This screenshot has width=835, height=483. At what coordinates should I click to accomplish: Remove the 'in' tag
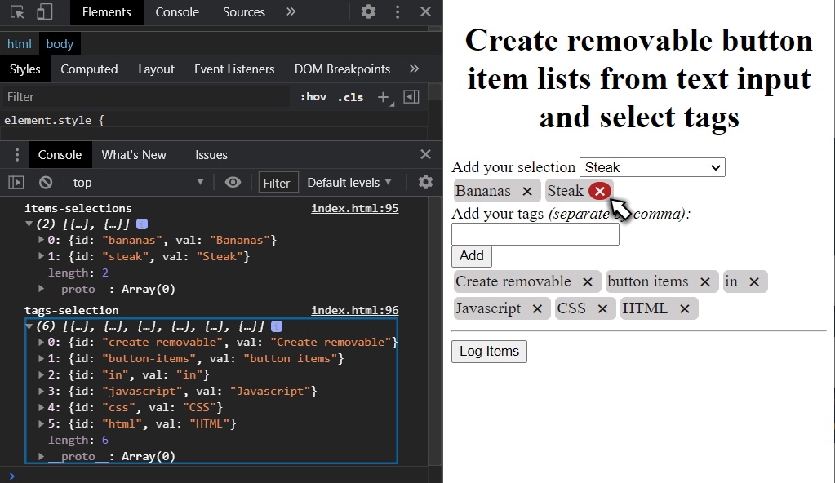pyautogui.click(x=754, y=281)
